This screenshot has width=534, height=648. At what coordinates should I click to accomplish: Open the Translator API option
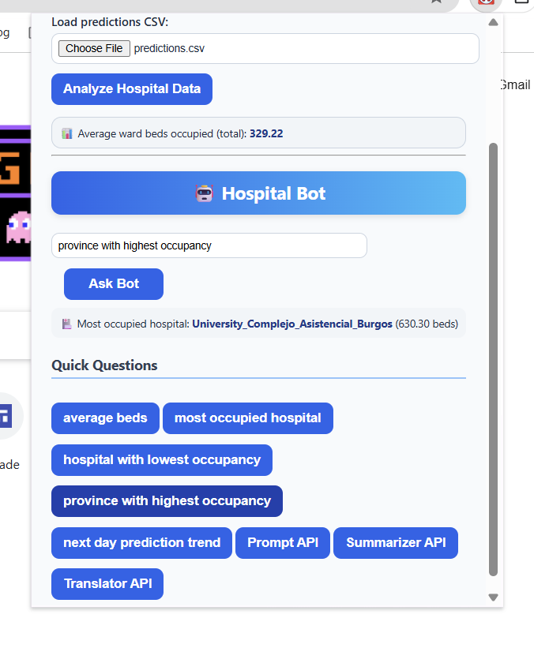[x=107, y=583]
